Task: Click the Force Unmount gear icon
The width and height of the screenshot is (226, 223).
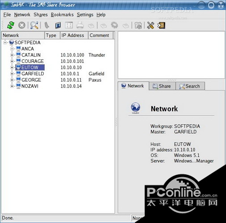Action: [114, 25]
